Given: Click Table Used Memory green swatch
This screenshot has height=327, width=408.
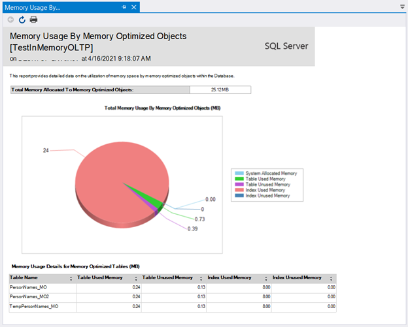Looking at the screenshot, I should [x=239, y=179].
